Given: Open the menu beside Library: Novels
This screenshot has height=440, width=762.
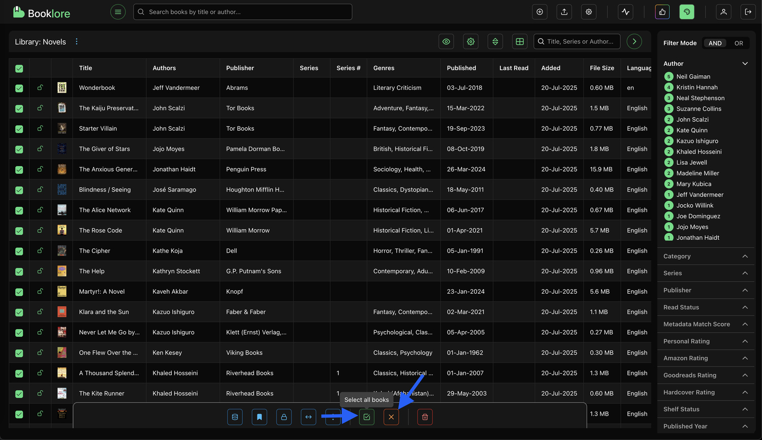Looking at the screenshot, I should (x=76, y=41).
